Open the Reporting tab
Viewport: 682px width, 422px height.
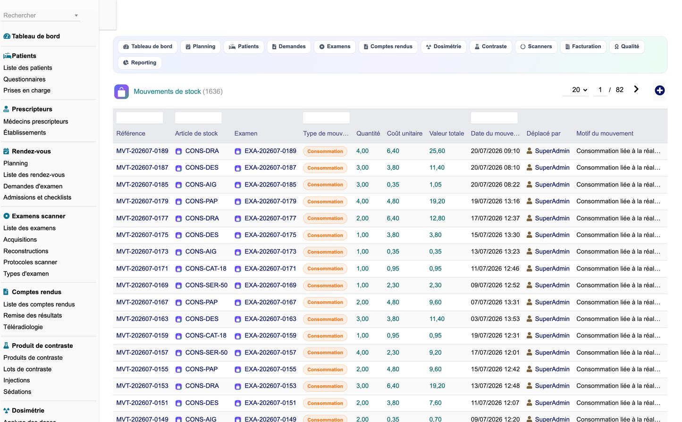[x=140, y=63]
